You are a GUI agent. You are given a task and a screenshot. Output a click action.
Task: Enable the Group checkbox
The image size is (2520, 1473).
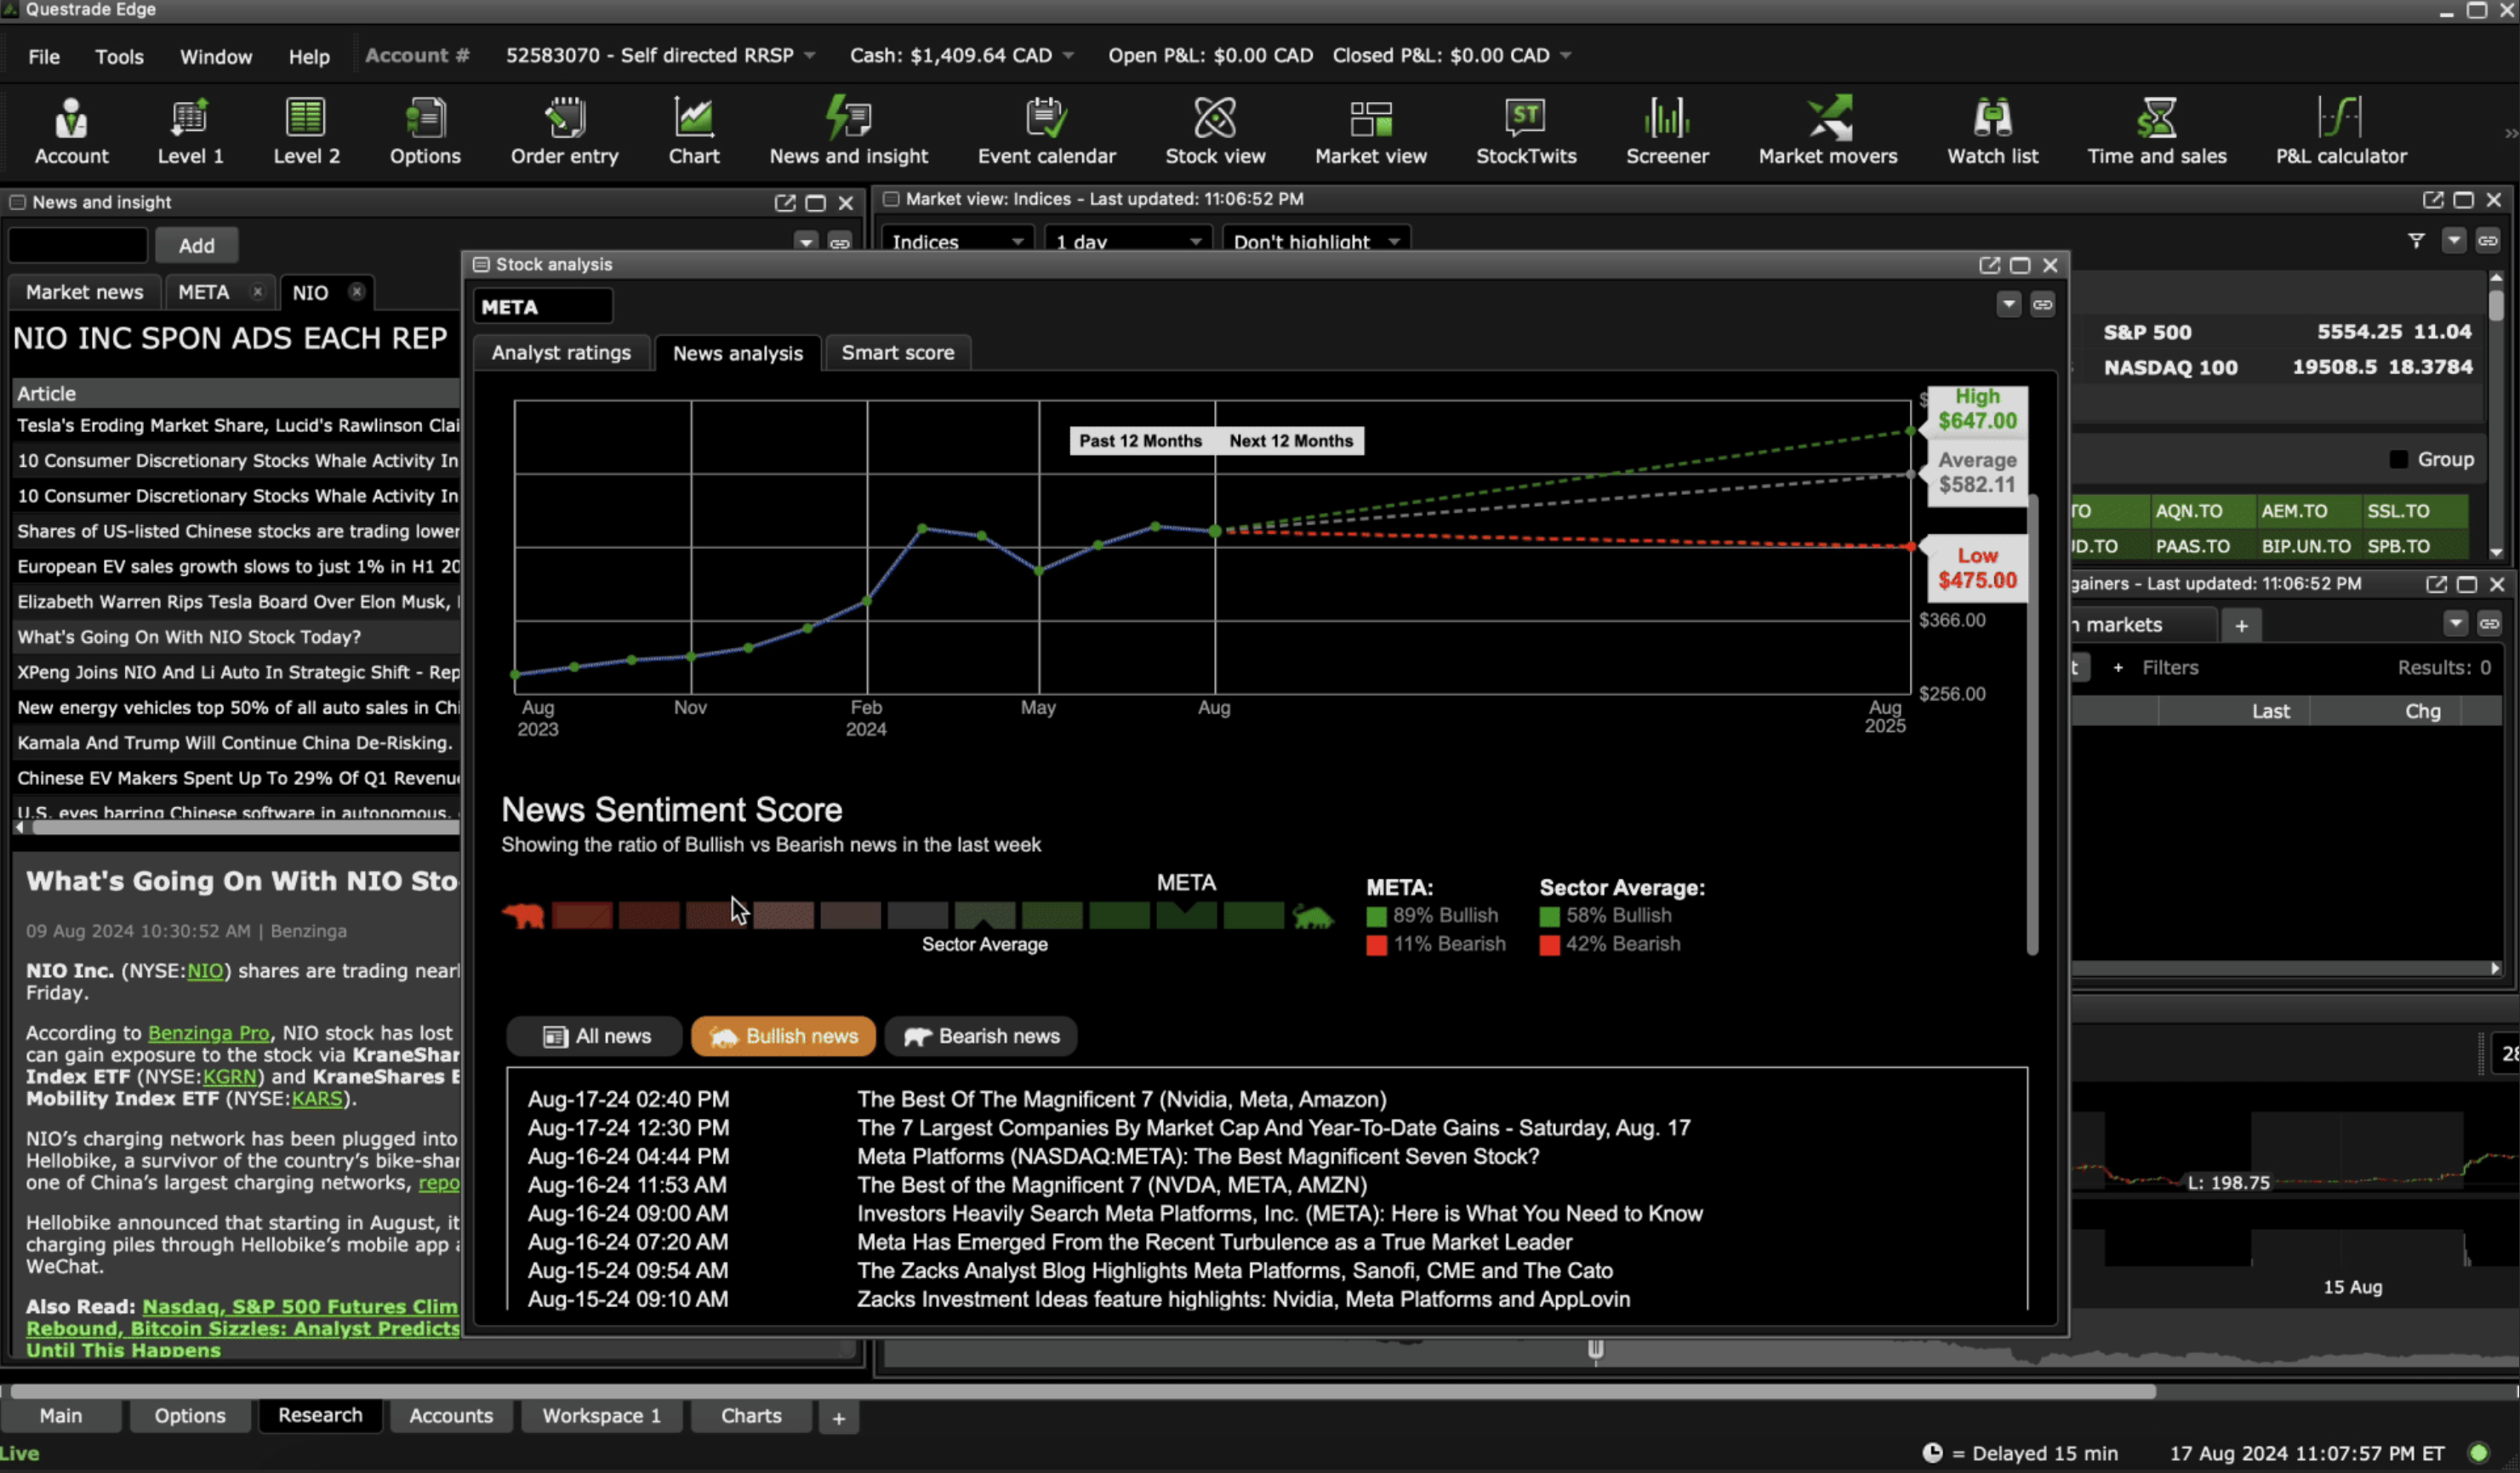pyautogui.click(x=2398, y=460)
